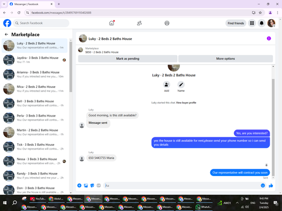This screenshot has width=282, height=211.
Task: Click the chat messages scrollbar
Action: point(273,128)
